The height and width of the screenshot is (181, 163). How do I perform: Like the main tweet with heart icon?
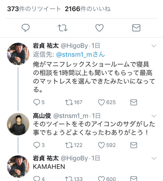coord(99,28)
